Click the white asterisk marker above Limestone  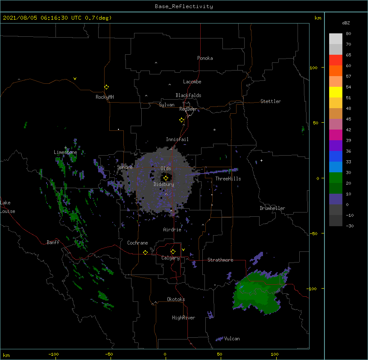point(65,148)
